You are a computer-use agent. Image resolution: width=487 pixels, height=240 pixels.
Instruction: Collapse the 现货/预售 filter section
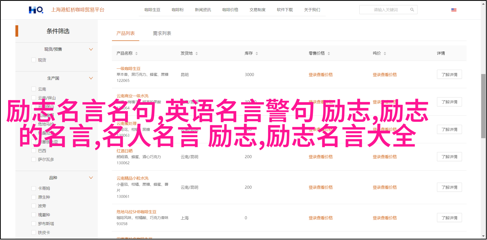tap(91, 49)
